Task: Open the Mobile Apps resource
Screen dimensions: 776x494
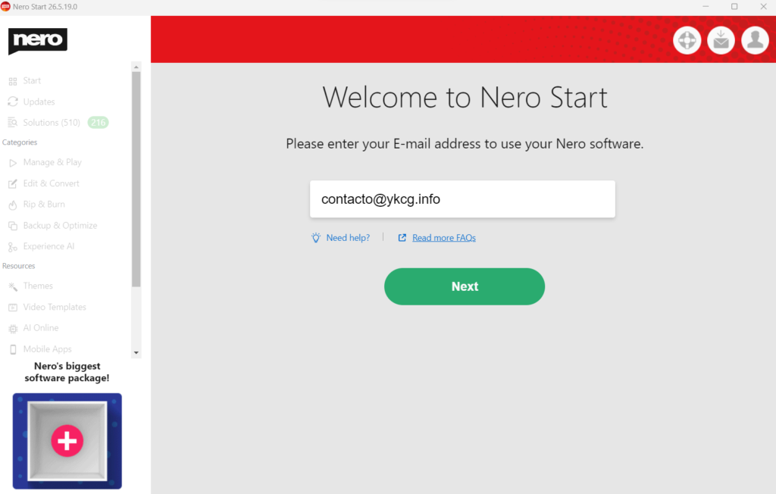Action: click(47, 349)
